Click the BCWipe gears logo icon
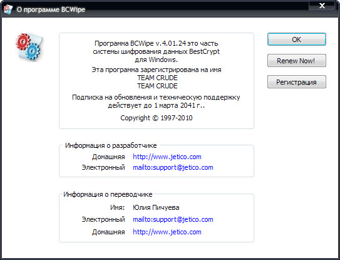Screen dimensions: 340x260 click(29, 46)
